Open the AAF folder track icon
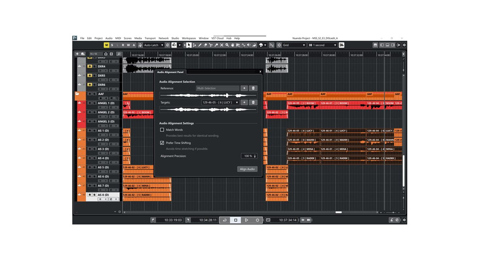The height and width of the screenshot is (261, 480). pyautogui.click(x=77, y=94)
